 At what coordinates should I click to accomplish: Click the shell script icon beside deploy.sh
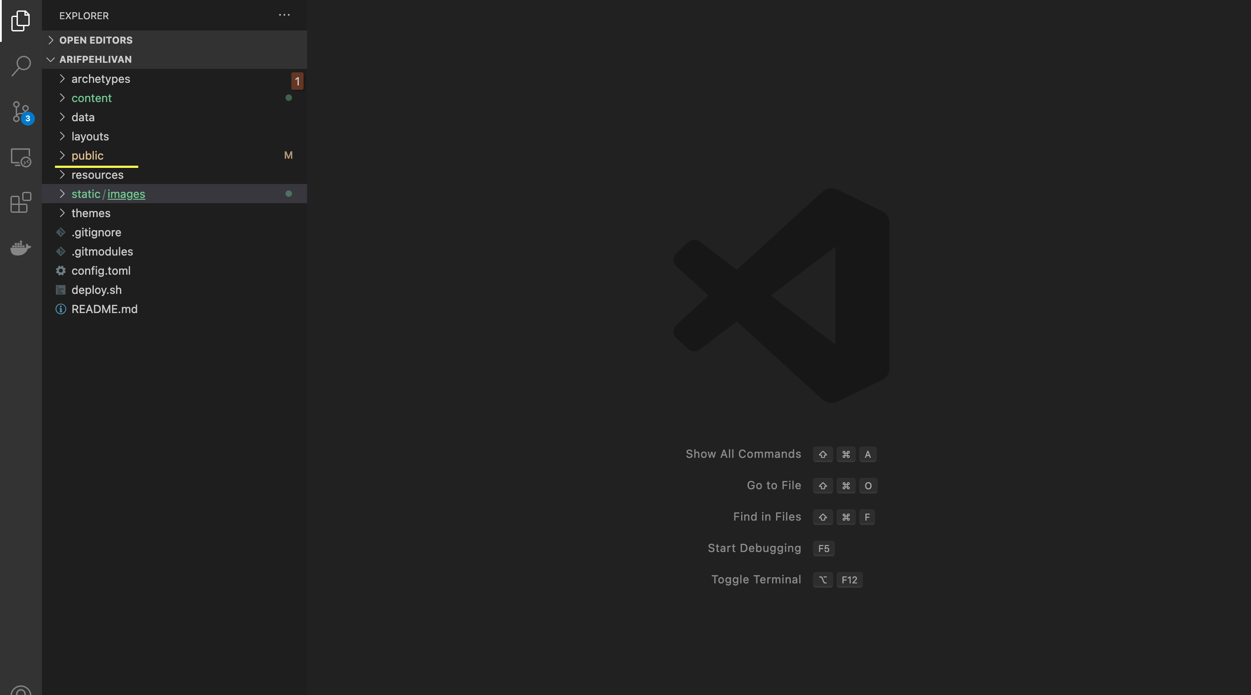(x=61, y=290)
